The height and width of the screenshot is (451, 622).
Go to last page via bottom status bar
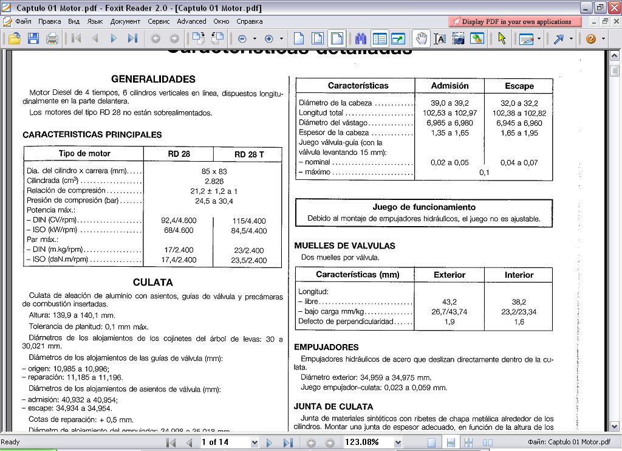point(288,442)
